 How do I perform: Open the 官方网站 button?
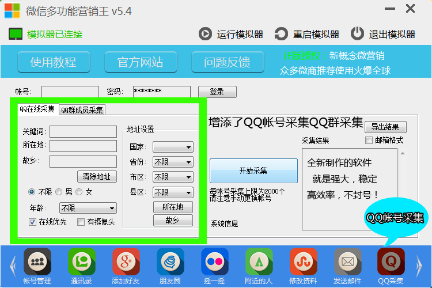(x=141, y=62)
